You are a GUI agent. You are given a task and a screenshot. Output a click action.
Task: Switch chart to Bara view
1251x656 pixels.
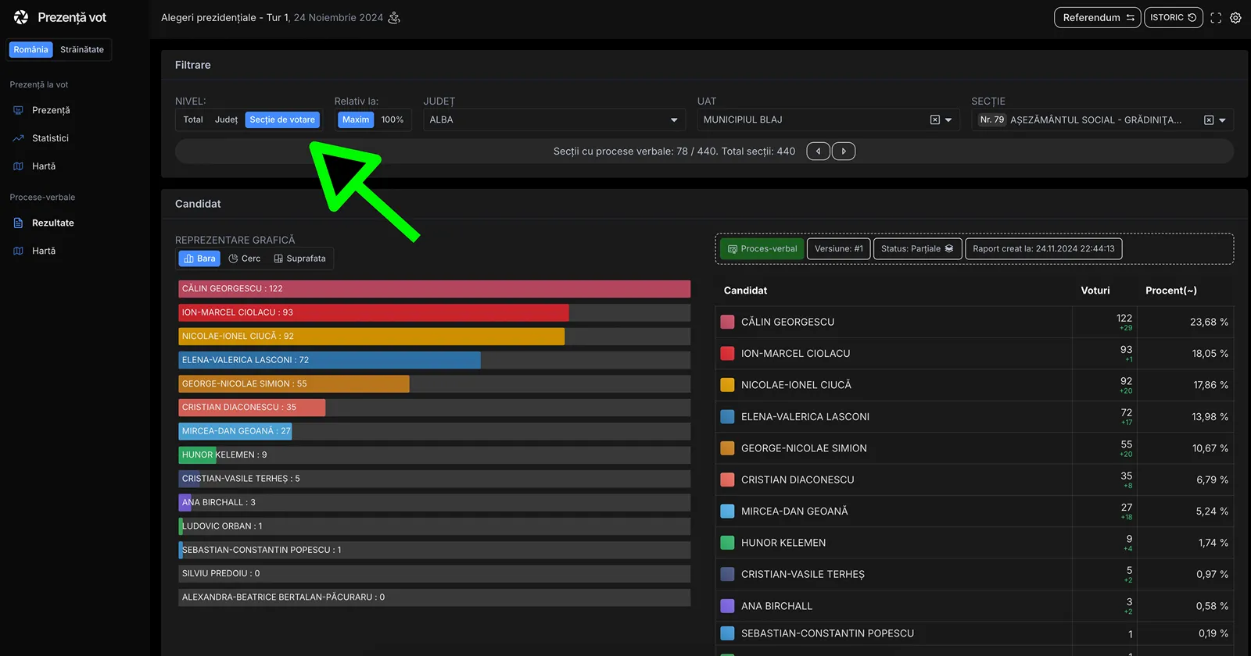[x=199, y=258]
